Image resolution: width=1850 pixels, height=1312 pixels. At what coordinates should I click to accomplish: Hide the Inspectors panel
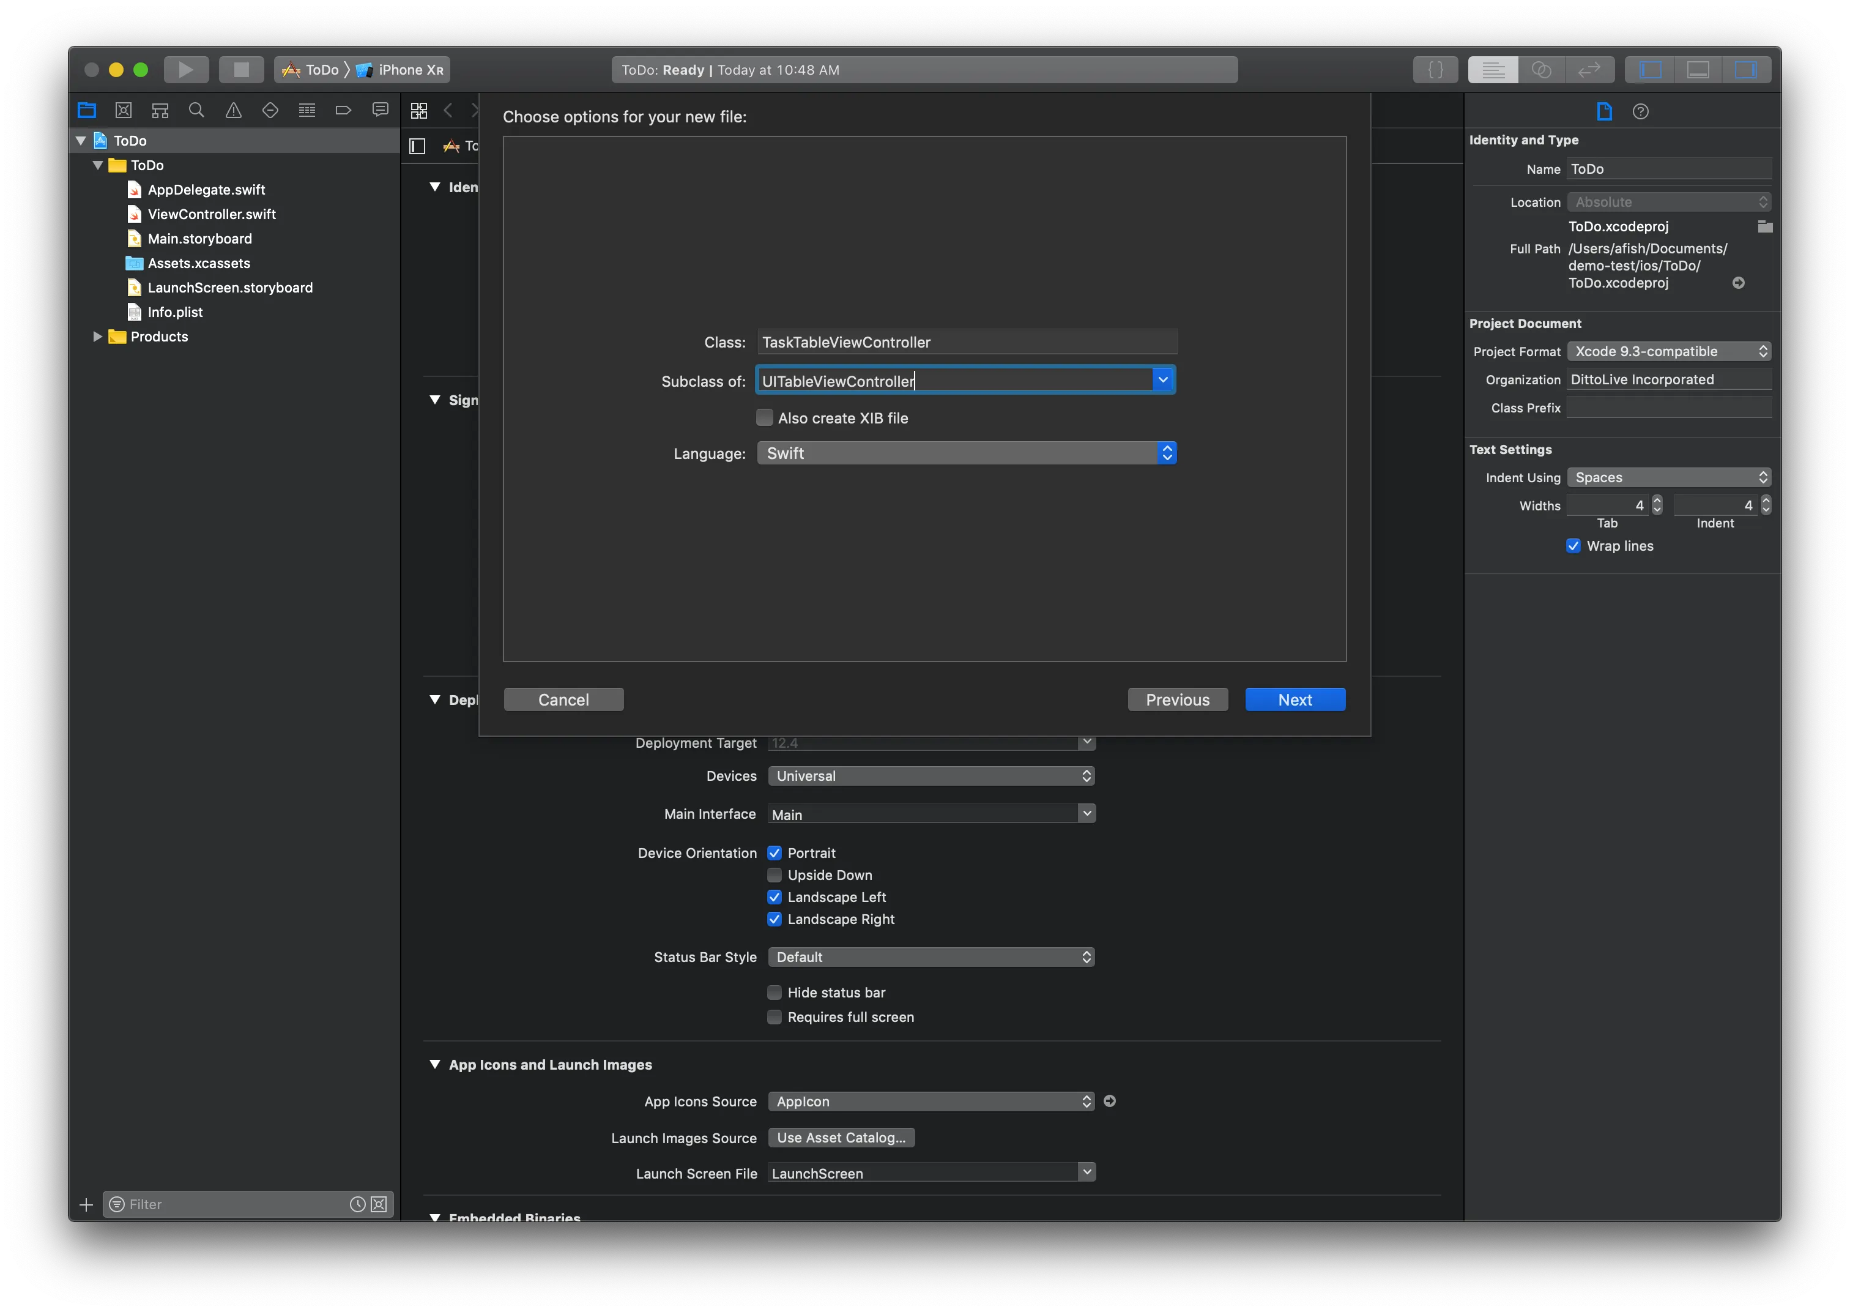1746,70
